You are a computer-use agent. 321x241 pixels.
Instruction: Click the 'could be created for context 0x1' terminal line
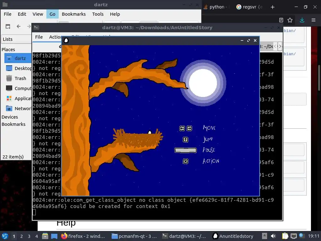(x=120, y=206)
